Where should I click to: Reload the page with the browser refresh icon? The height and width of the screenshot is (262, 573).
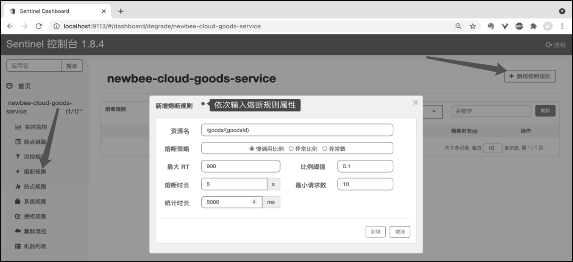click(39, 26)
